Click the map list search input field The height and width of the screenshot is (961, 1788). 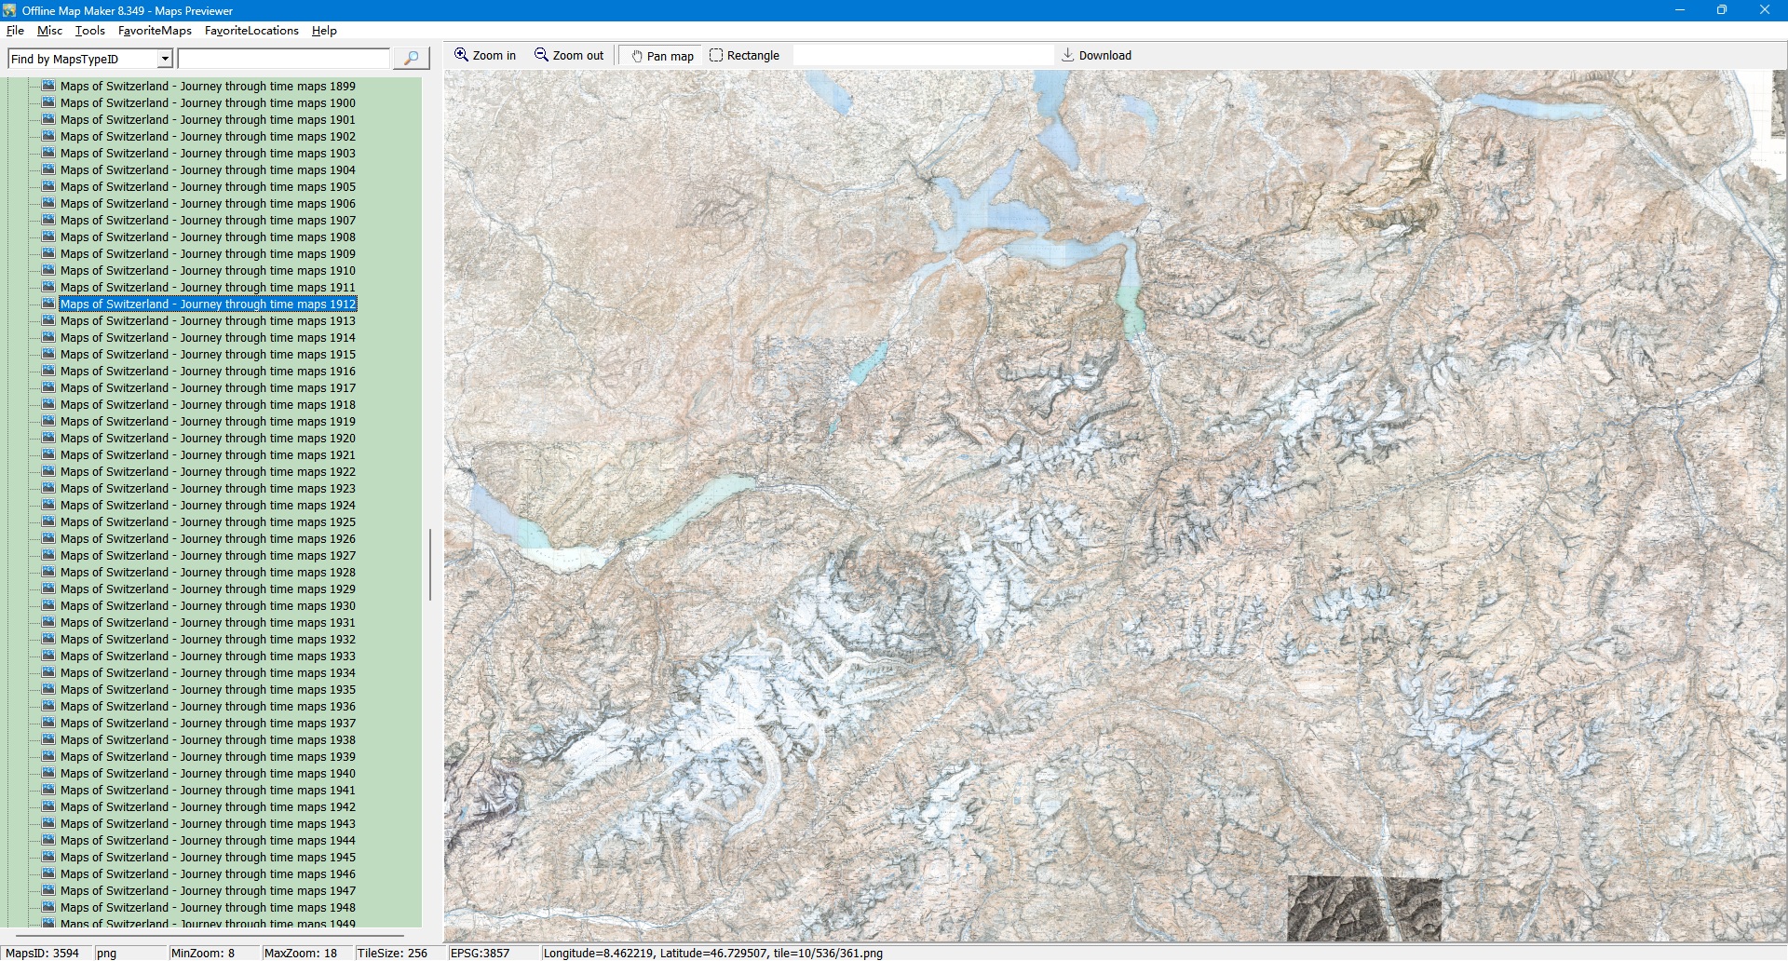[x=283, y=59]
